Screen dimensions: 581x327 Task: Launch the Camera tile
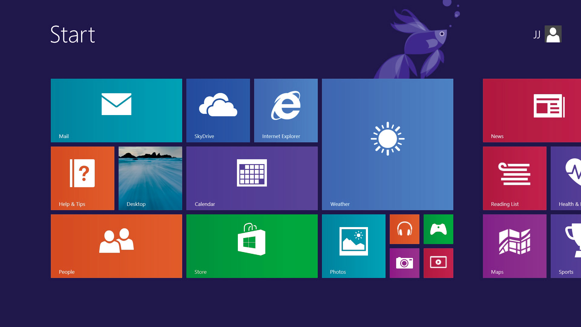(405, 263)
